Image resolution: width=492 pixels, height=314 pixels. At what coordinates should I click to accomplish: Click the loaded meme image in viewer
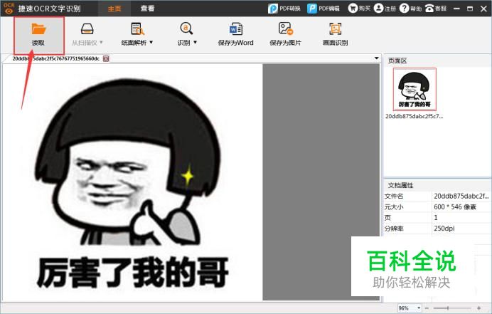[x=133, y=182]
